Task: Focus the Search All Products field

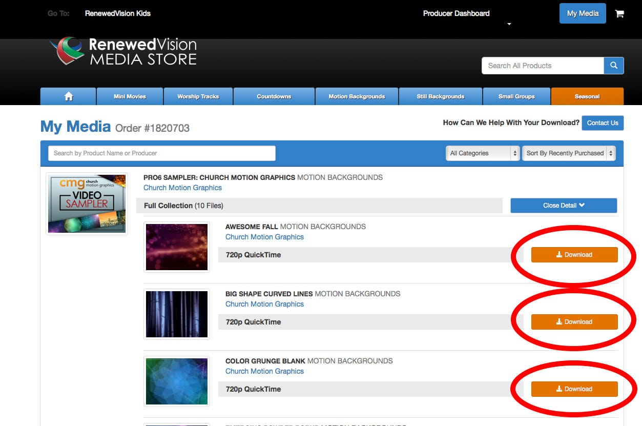Action: (x=543, y=66)
